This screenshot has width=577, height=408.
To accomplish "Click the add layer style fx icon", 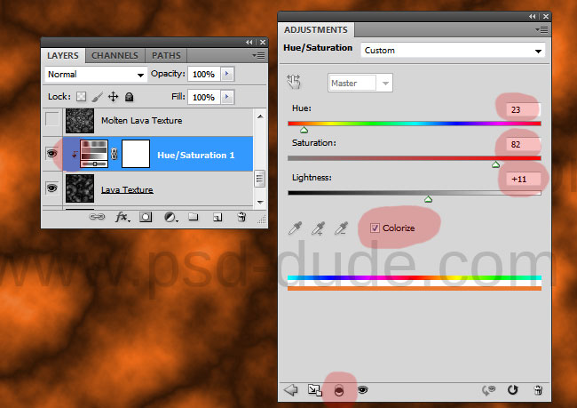I will click(123, 217).
